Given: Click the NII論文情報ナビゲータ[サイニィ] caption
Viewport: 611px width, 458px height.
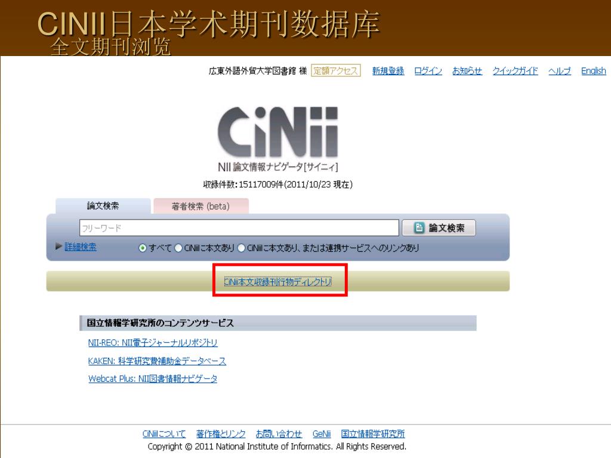Looking at the screenshot, I should pyautogui.click(x=278, y=167).
